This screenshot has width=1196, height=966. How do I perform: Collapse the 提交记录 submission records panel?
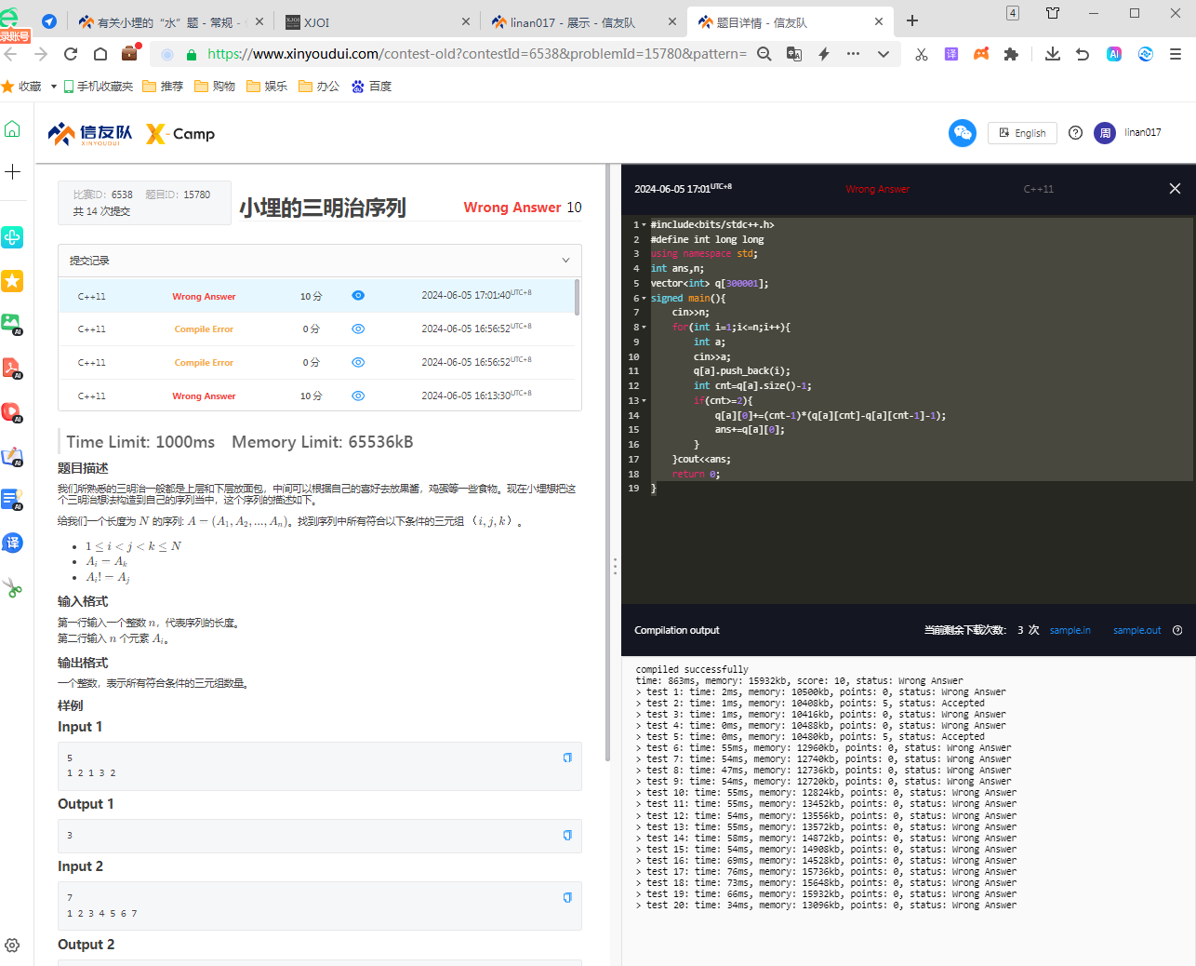click(x=565, y=261)
